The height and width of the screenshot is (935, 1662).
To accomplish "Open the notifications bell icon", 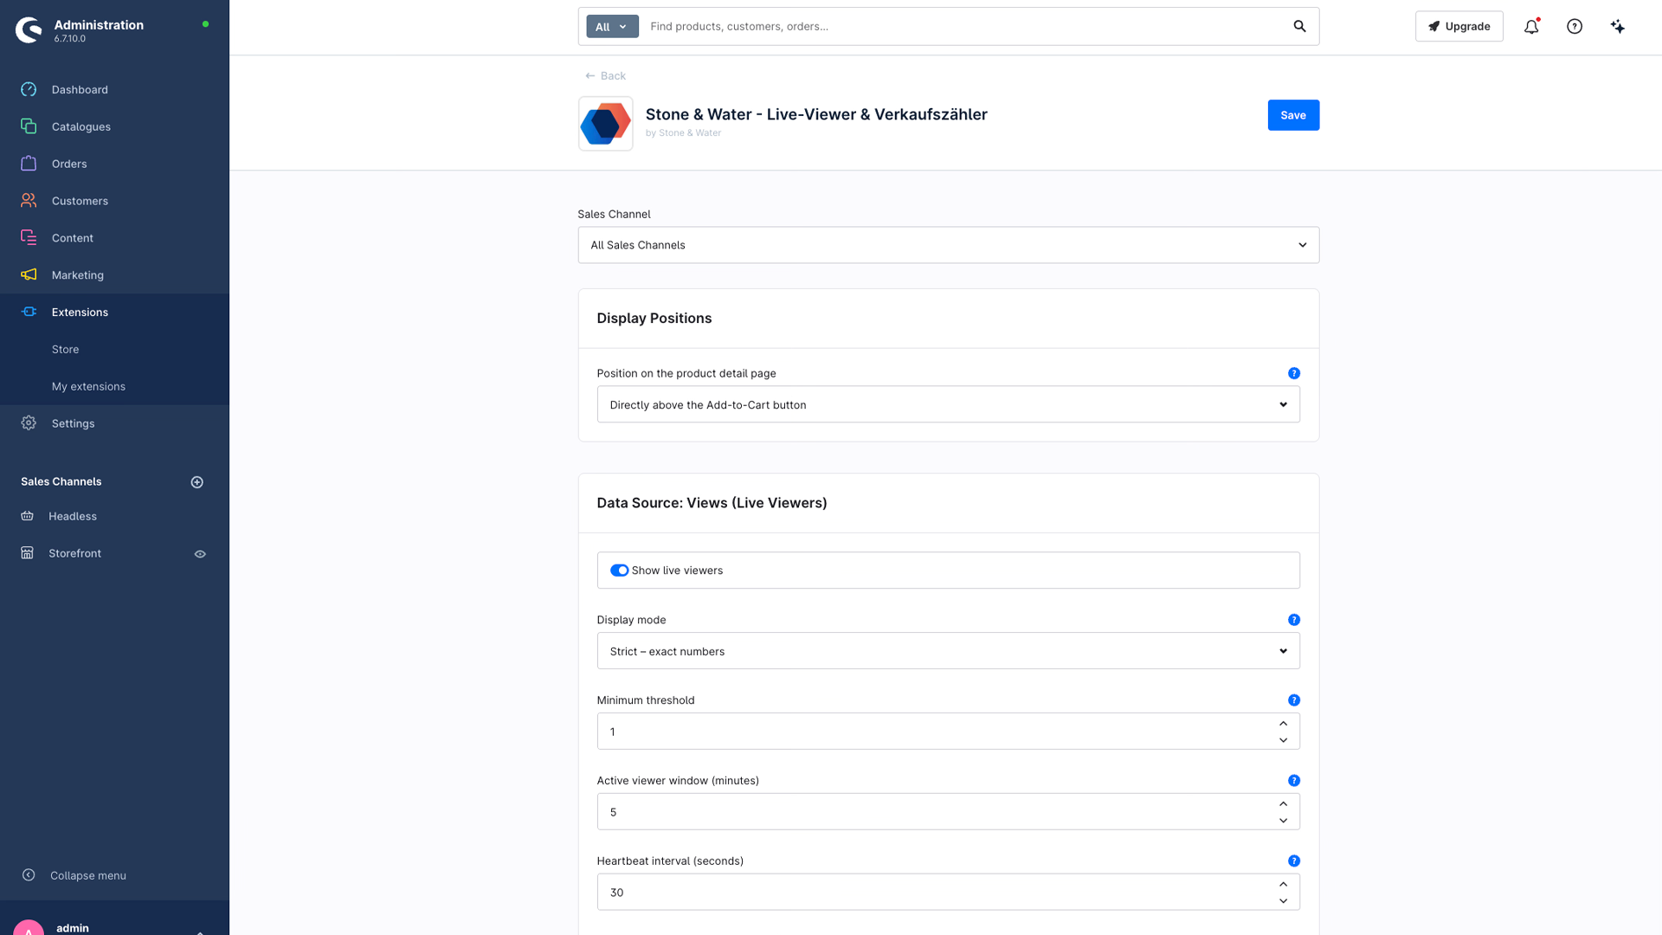I will [1531, 27].
